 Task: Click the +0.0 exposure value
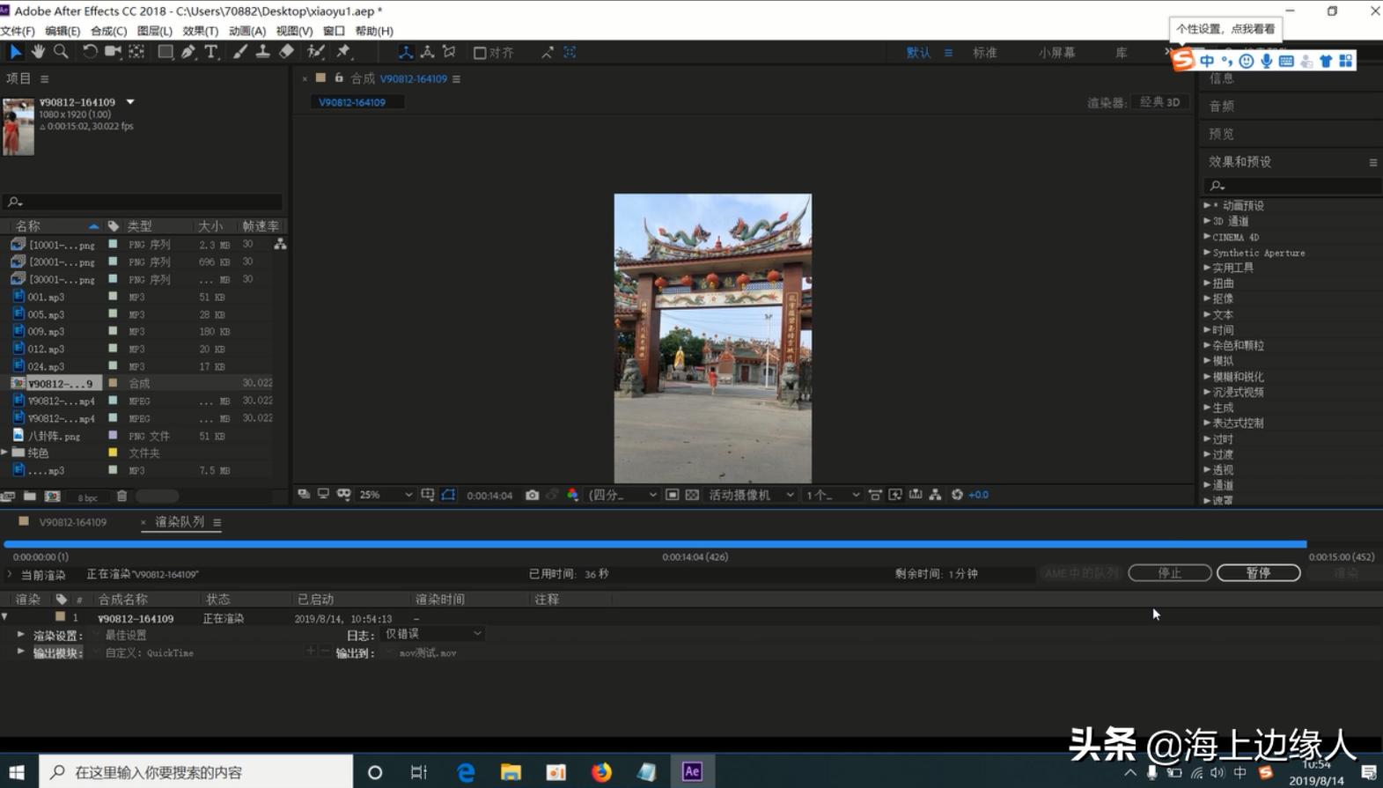click(x=979, y=495)
